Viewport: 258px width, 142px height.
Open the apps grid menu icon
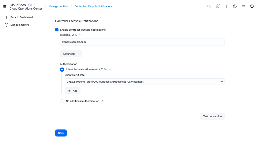pyautogui.click(x=5, y=6)
